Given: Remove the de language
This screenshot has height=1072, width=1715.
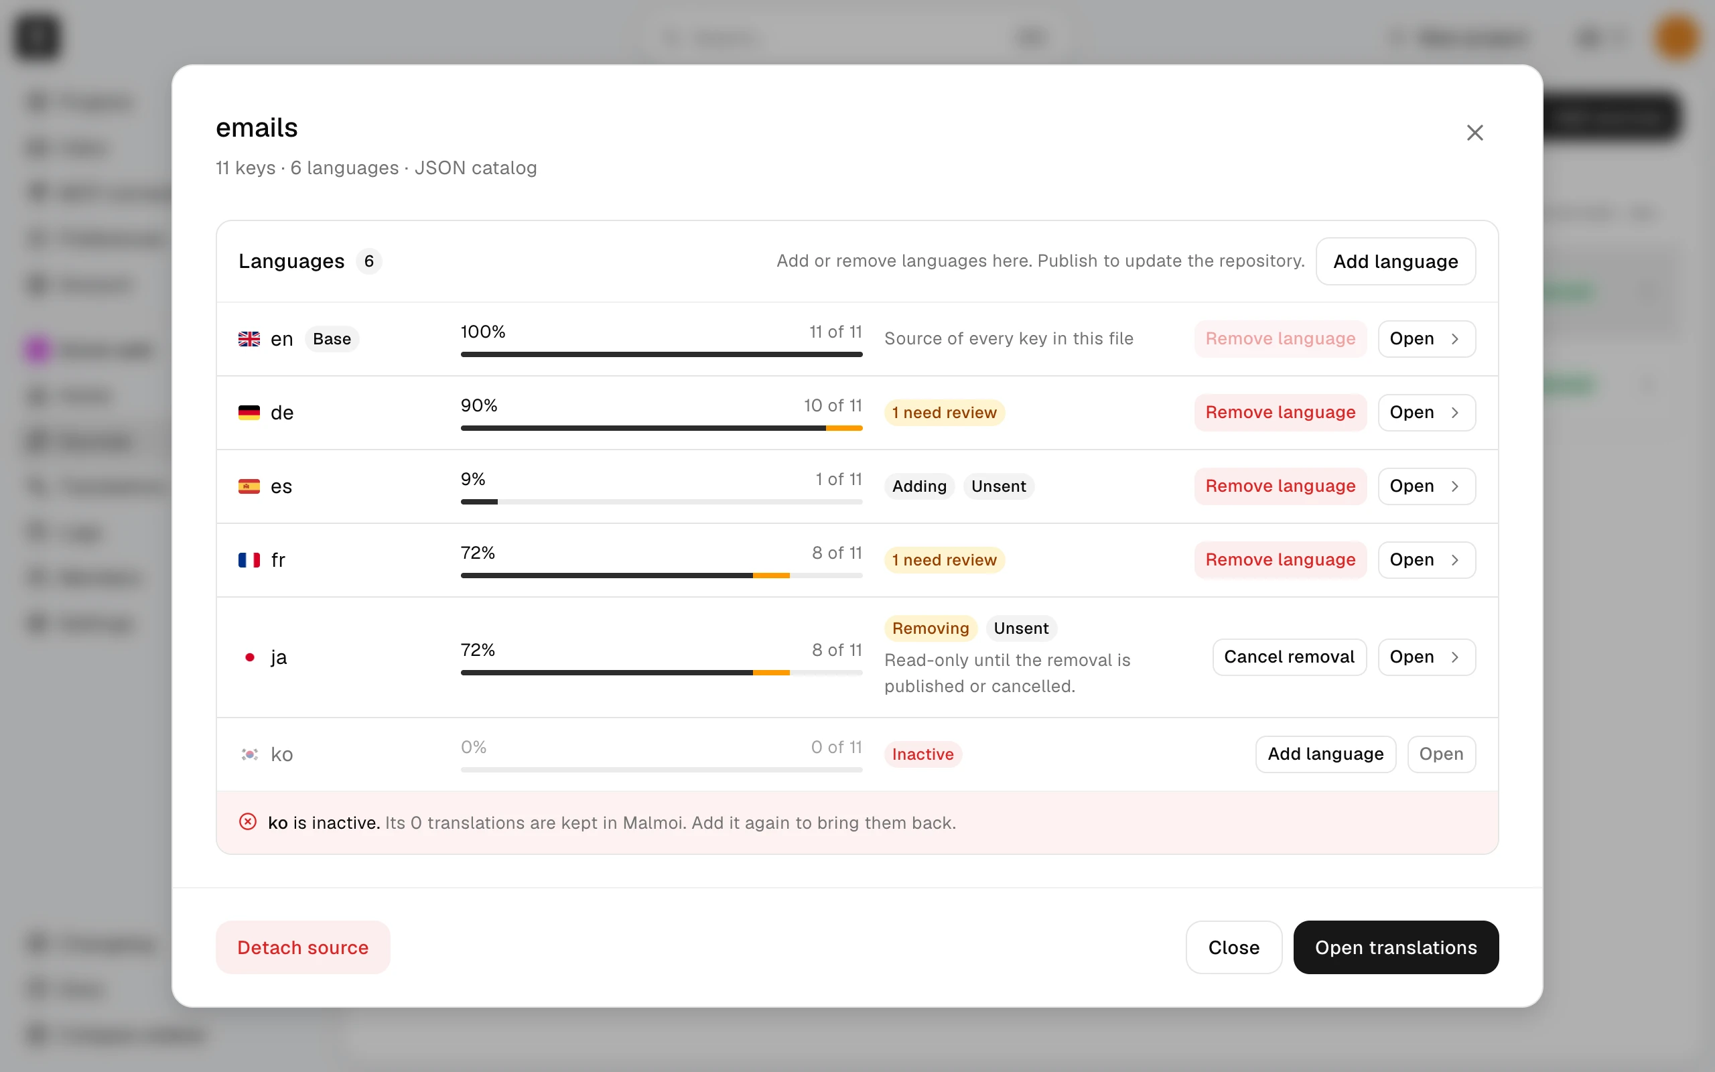Looking at the screenshot, I should pos(1280,413).
